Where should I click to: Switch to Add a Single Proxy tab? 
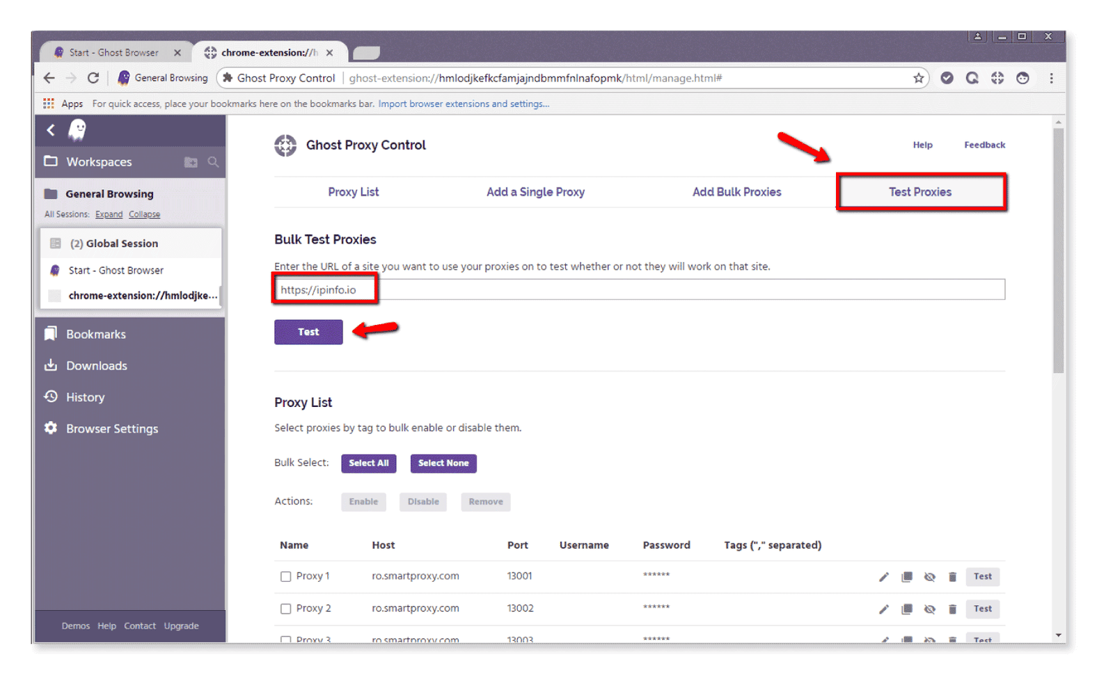tap(535, 192)
